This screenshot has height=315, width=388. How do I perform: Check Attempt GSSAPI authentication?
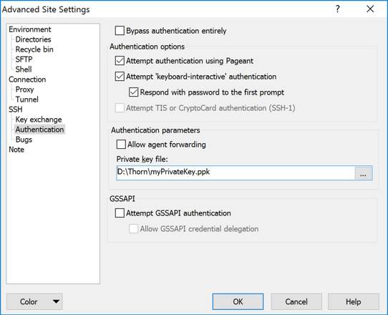click(x=120, y=213)
